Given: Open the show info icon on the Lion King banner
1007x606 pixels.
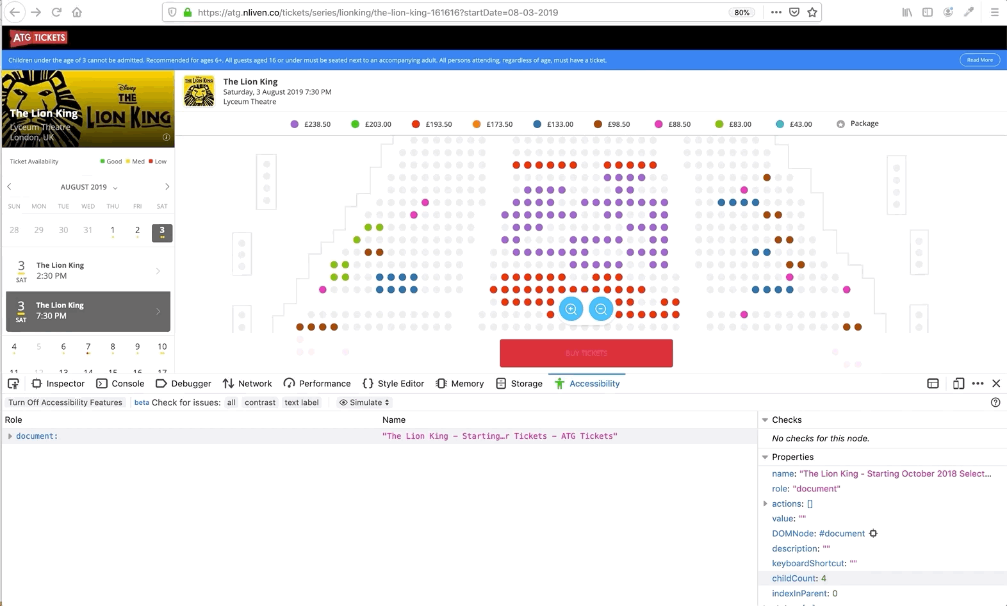Looking at the screenshot, I should point(166,137).
